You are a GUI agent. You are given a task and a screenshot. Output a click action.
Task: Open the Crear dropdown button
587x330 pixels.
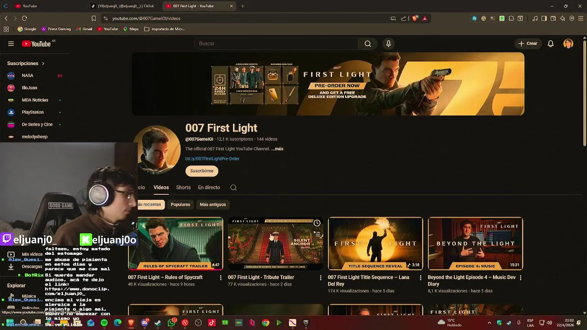click(x=528, y=44)
